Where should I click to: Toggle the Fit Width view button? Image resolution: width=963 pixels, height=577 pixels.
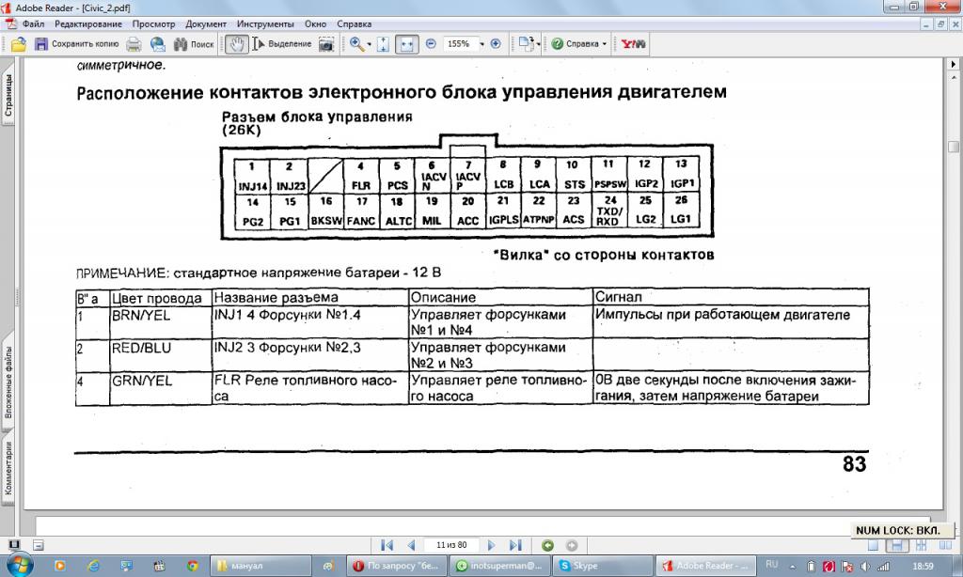(406, 44)
